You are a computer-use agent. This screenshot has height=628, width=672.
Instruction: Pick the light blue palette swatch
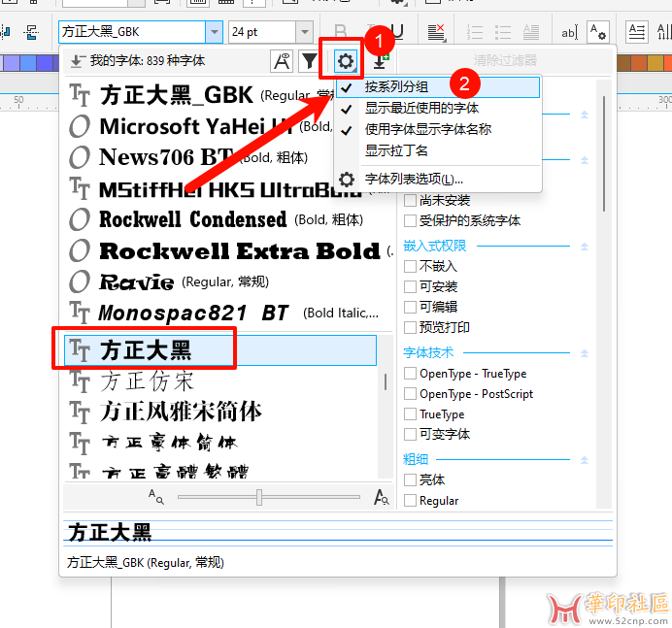click(28, 62)
